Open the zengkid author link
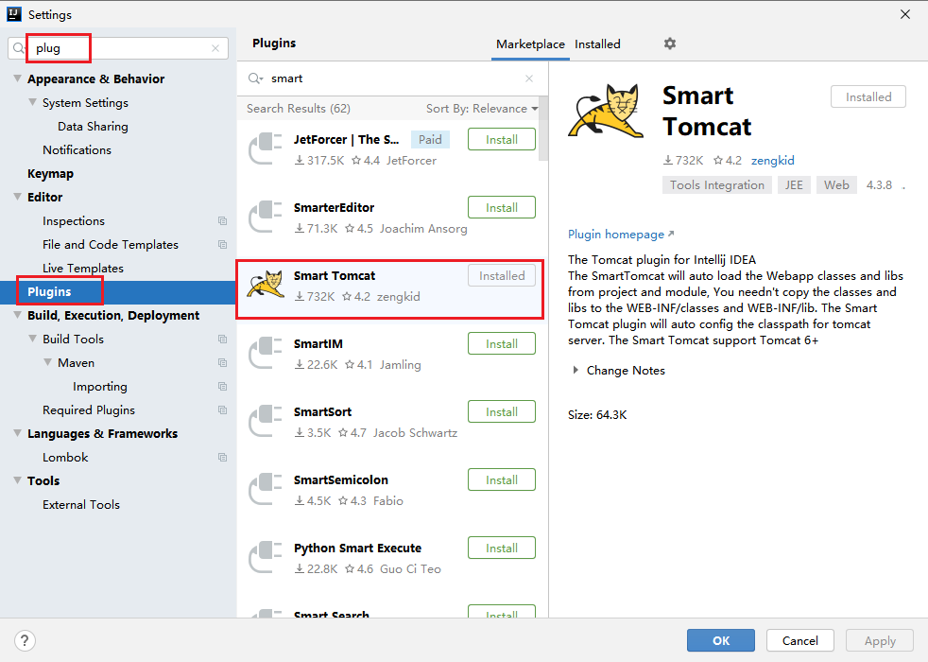The height and width of the screenshot is (662, 928). [772, 161]
